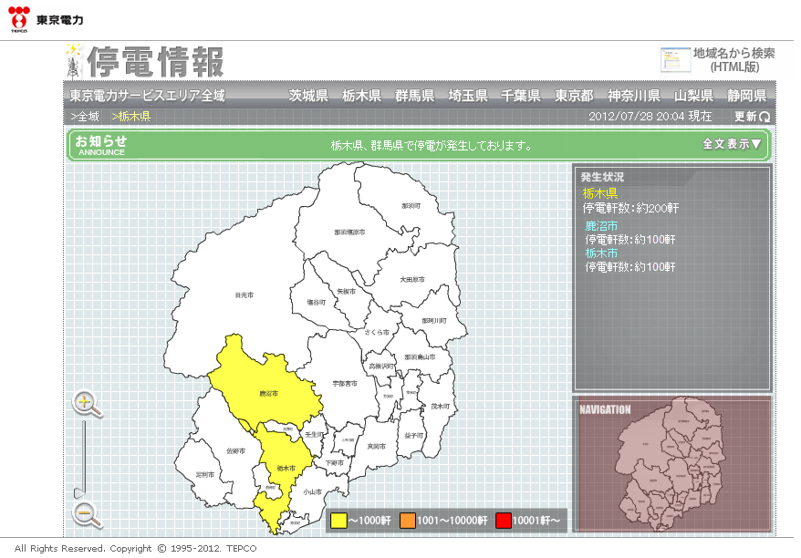Click the zoom slider handle on the map
The width and height of the screenshot is (801, 558).
pyautogui.click(x=78, y=492)
